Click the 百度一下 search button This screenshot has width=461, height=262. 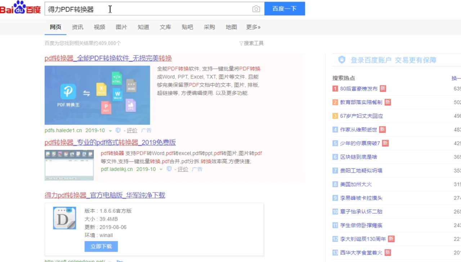[x=285, y=9]
